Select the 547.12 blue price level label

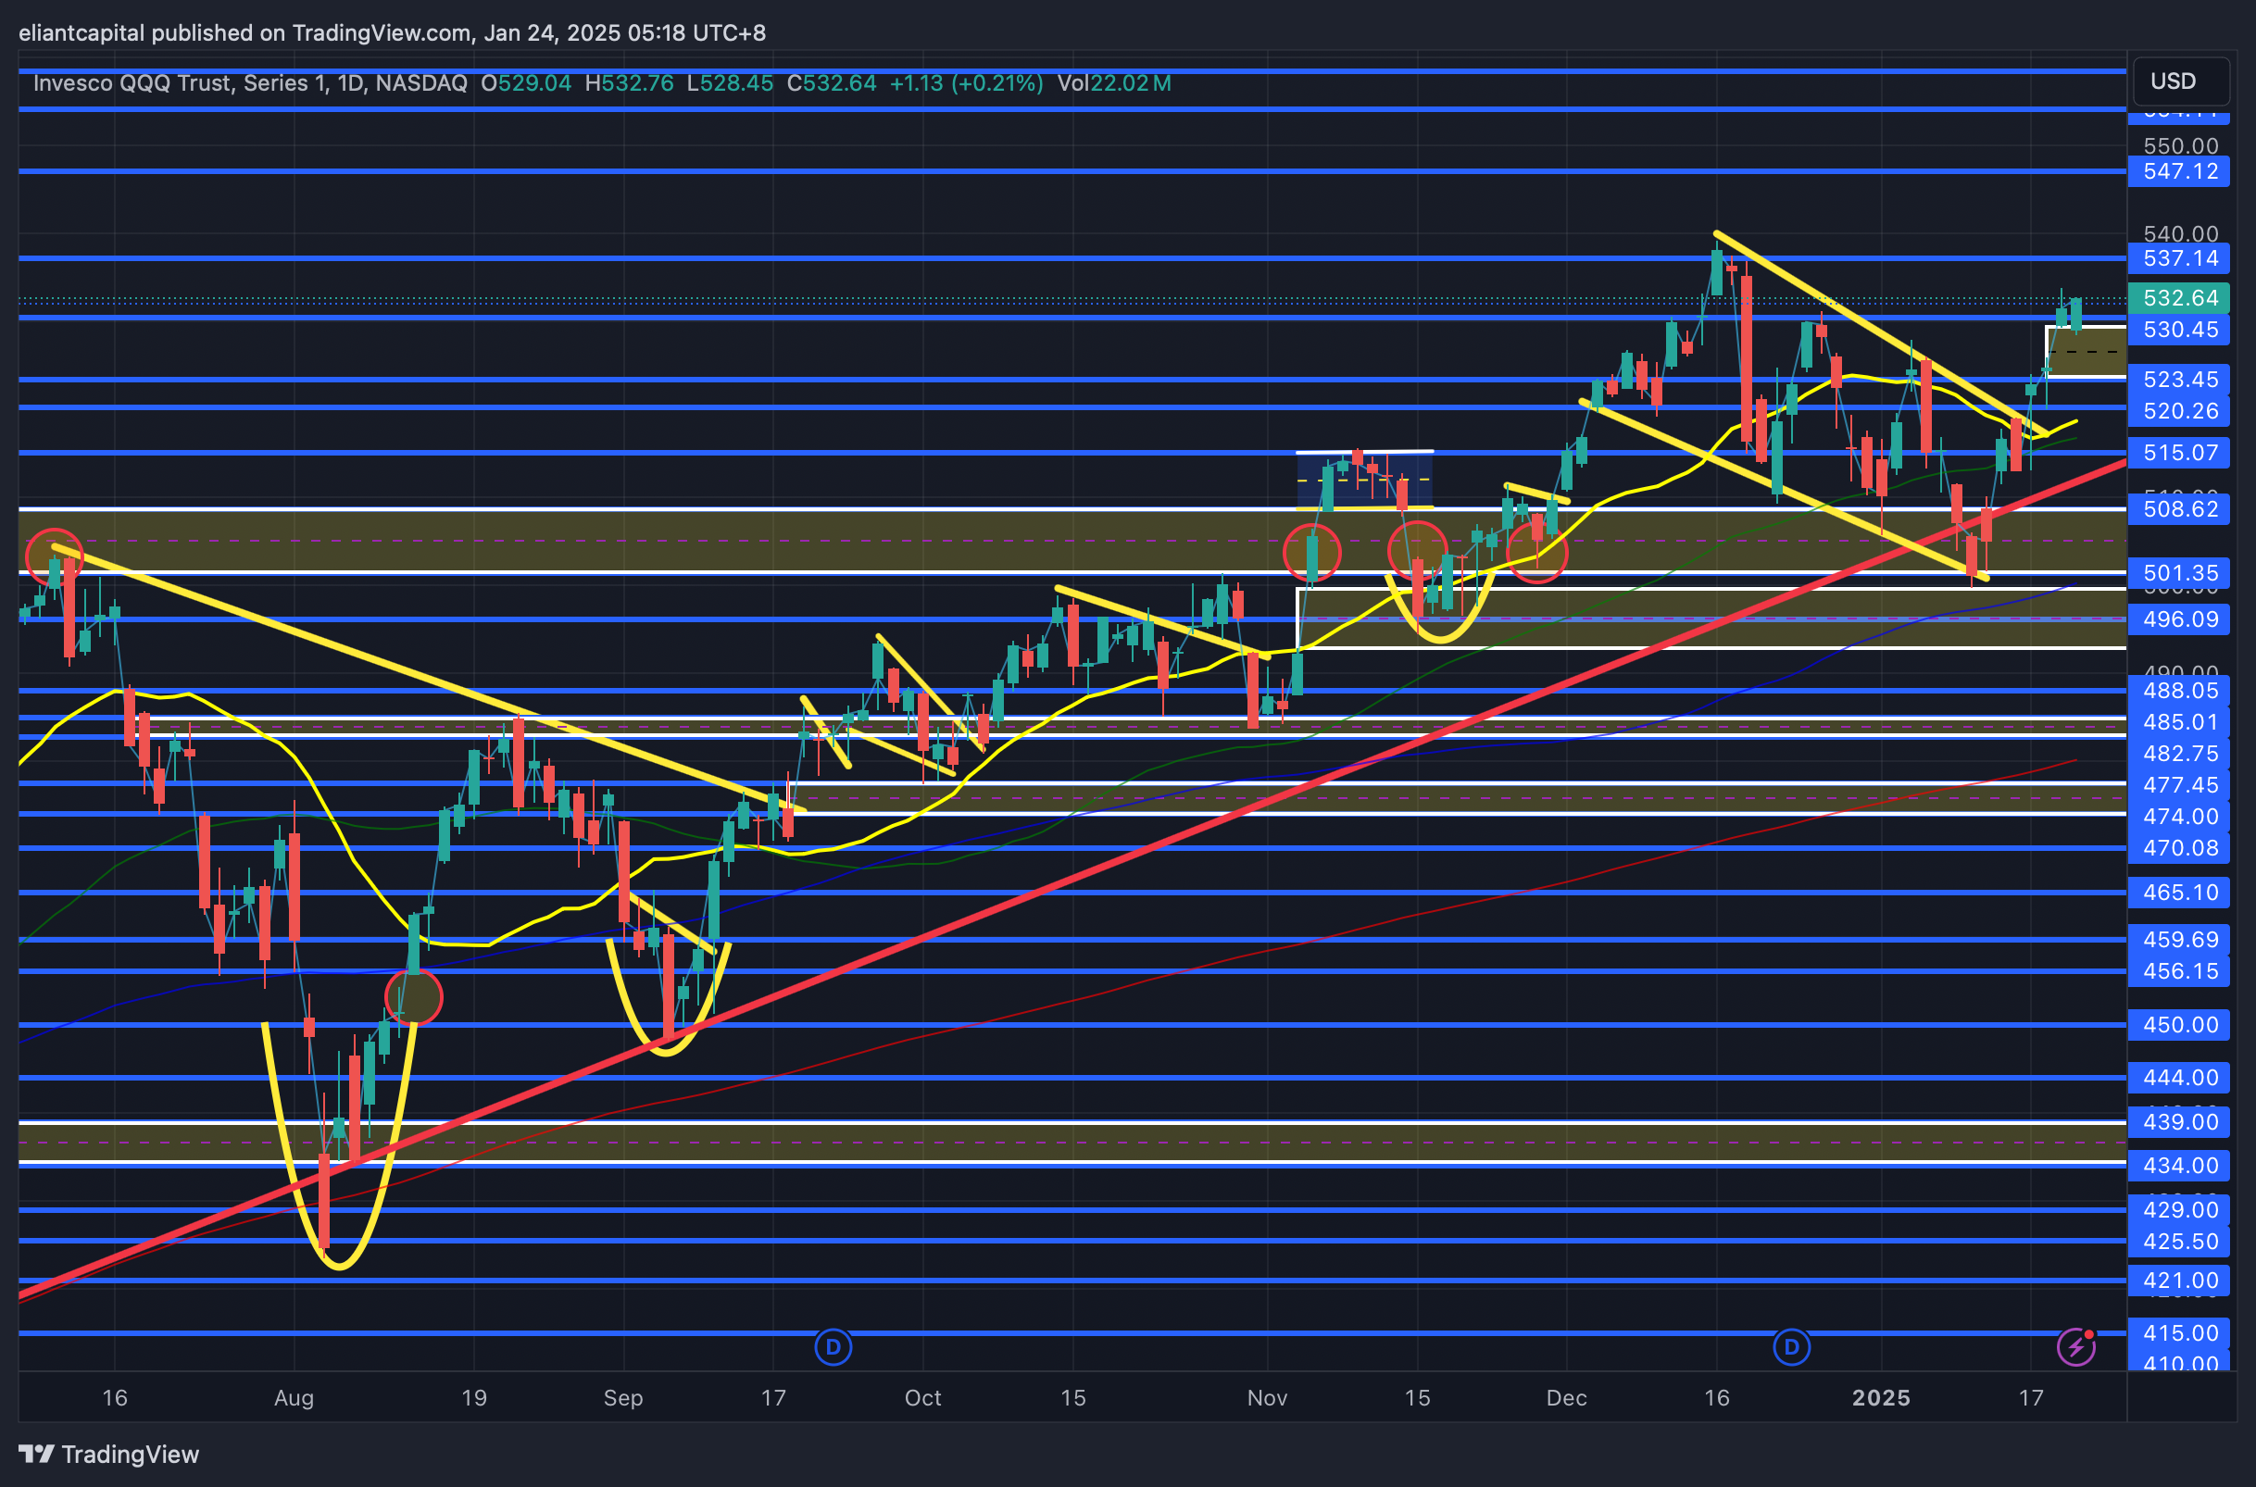2178,171
